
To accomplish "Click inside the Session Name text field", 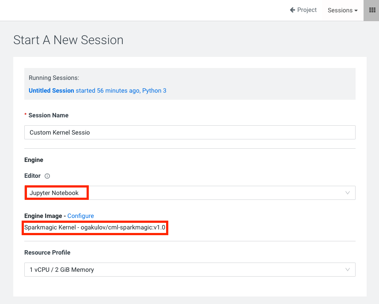I will 190,132.
